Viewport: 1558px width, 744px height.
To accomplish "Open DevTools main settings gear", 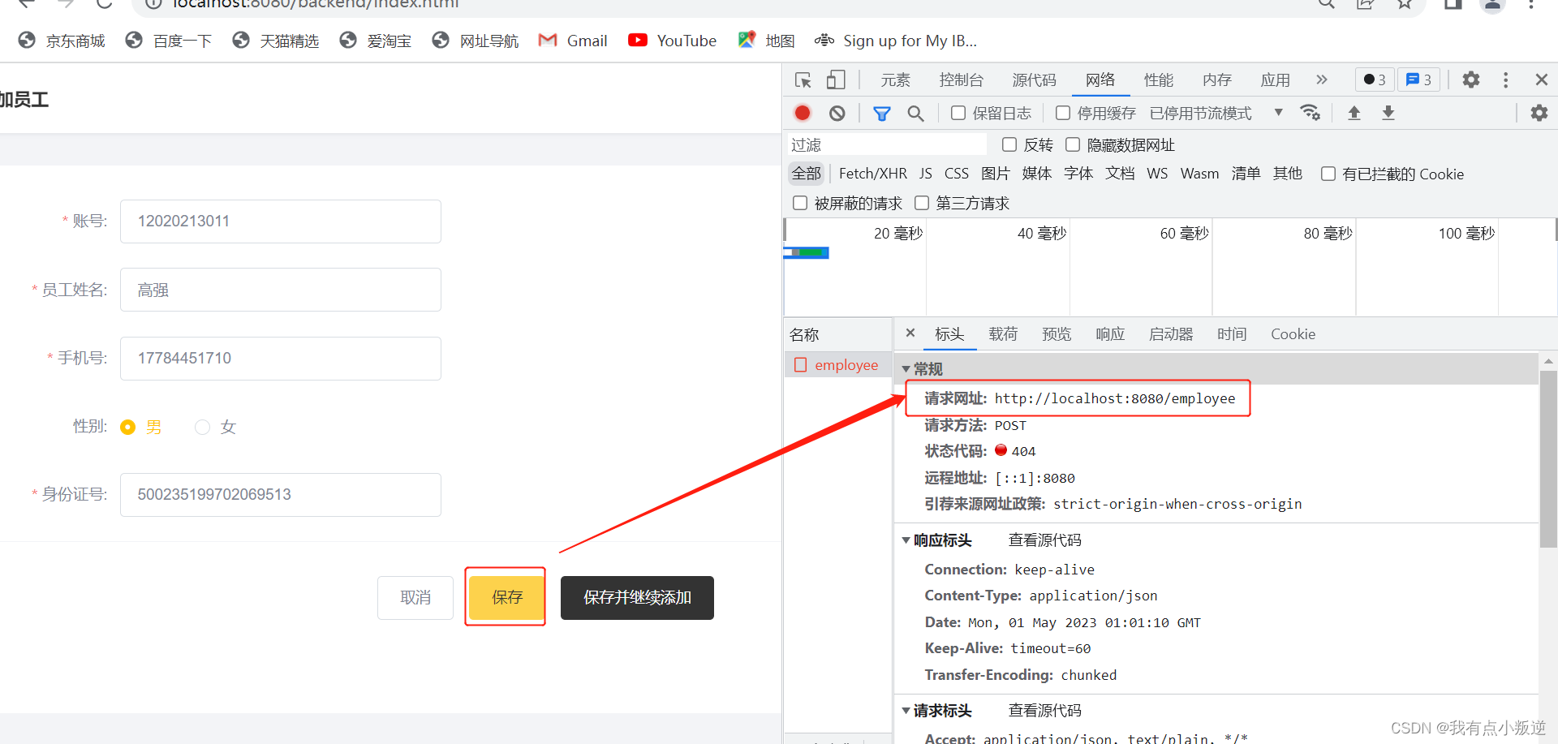I will [1470, 80].
